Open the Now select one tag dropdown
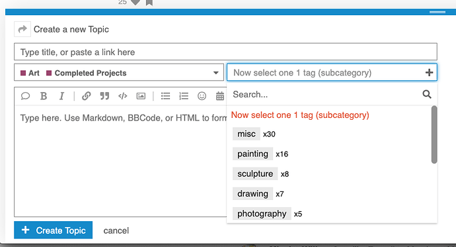The image size is (456, 247). (x=332, y=73)
